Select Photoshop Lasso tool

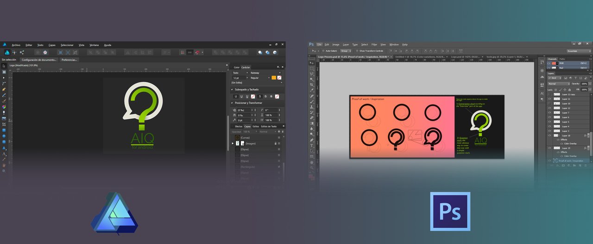311,74
